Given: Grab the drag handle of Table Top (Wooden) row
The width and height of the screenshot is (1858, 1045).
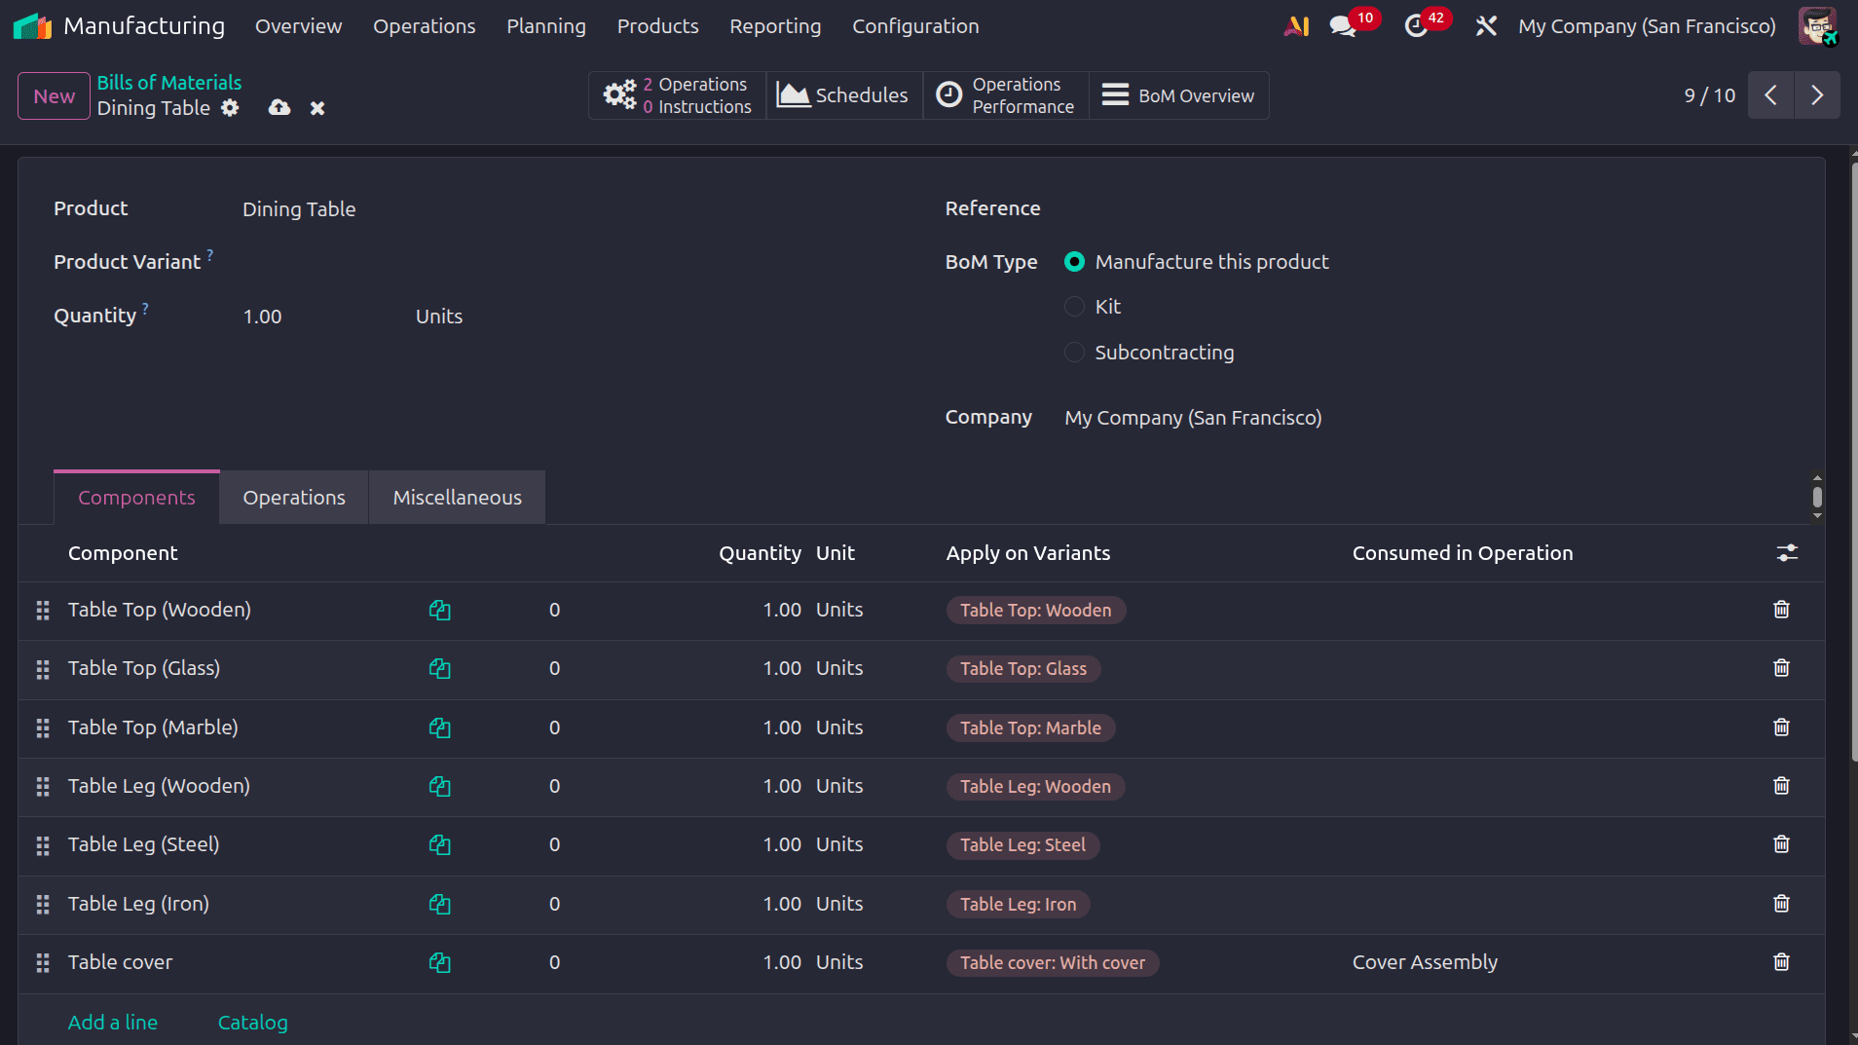Looking at the screenshot, I should (43, 611).
